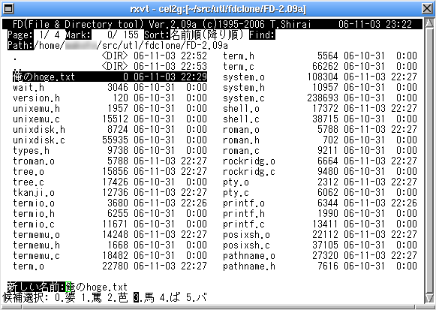The width and height of the screenshot is (436, 310).
Task: Select file termemu.h
Action: (36, 245)
